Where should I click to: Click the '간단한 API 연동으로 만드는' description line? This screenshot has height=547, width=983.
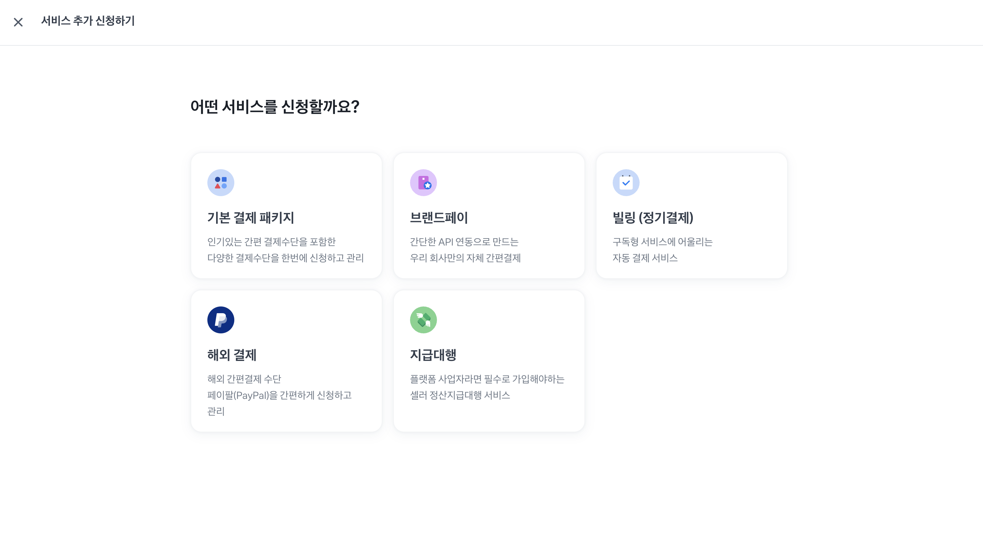(464, 242)
